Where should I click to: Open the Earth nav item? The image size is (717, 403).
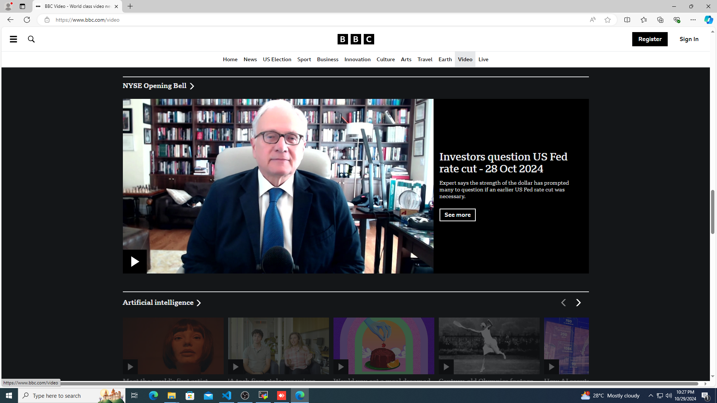445,59
